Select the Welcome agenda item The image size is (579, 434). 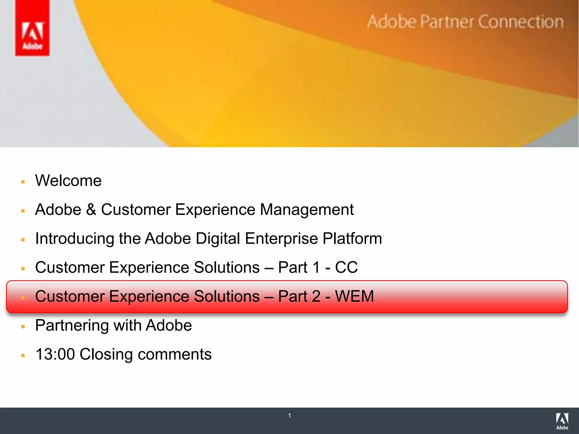(x=68, y=180)
